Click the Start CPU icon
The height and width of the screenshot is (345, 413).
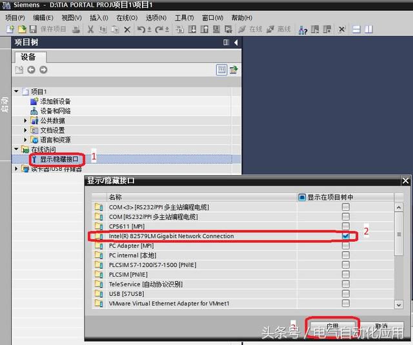(315, 29)
